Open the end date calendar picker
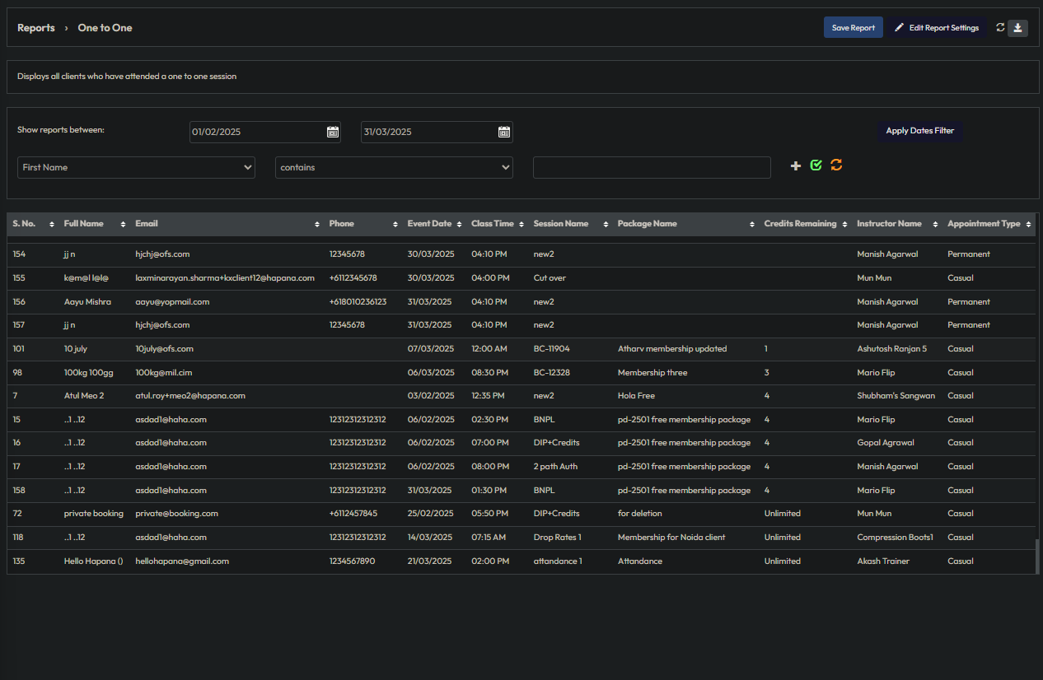Screen dimensions: 1043x680 [x=503, y=132]
